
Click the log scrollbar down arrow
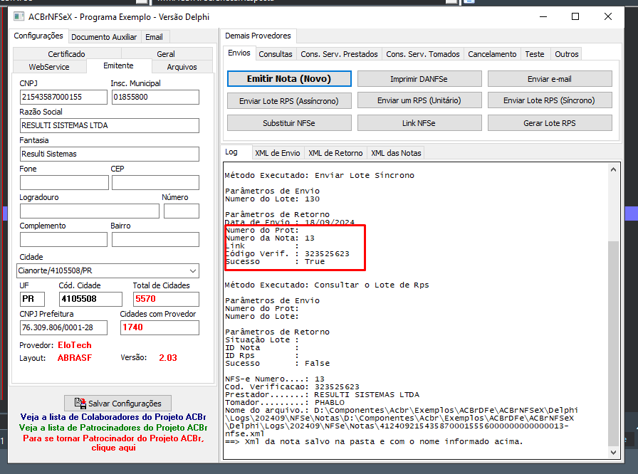pos(613,453)
